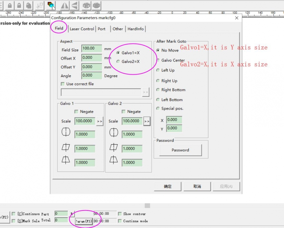Screen dimensions: 284x228
Task: Switch to the Laser Control tab
Action: click(82, 29)
